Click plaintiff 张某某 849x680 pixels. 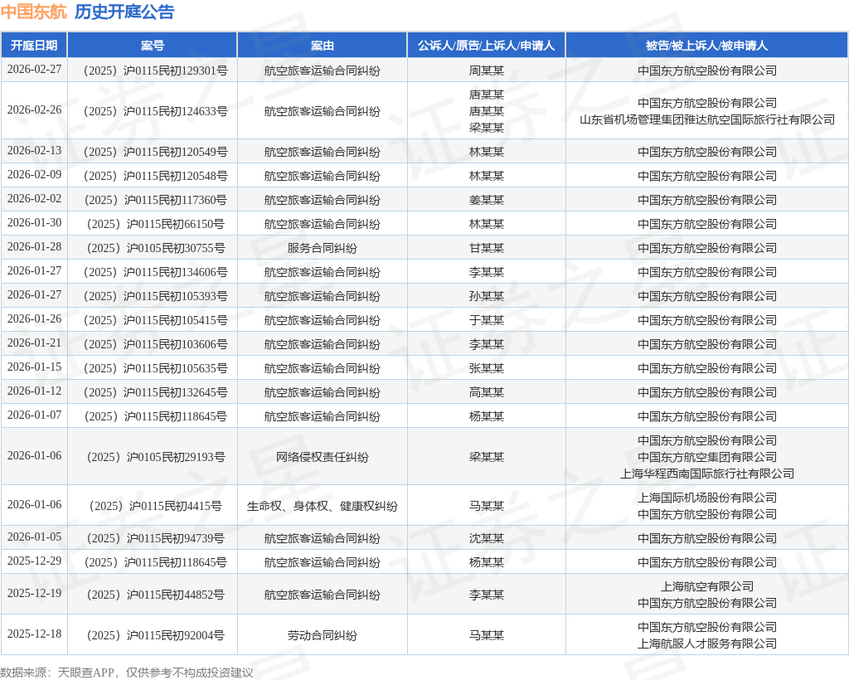(486, 369)
